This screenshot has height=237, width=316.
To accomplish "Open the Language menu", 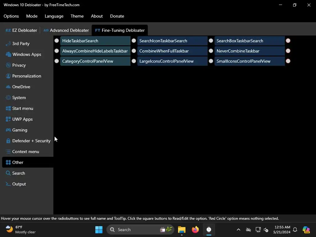I will tap(54, 16).
